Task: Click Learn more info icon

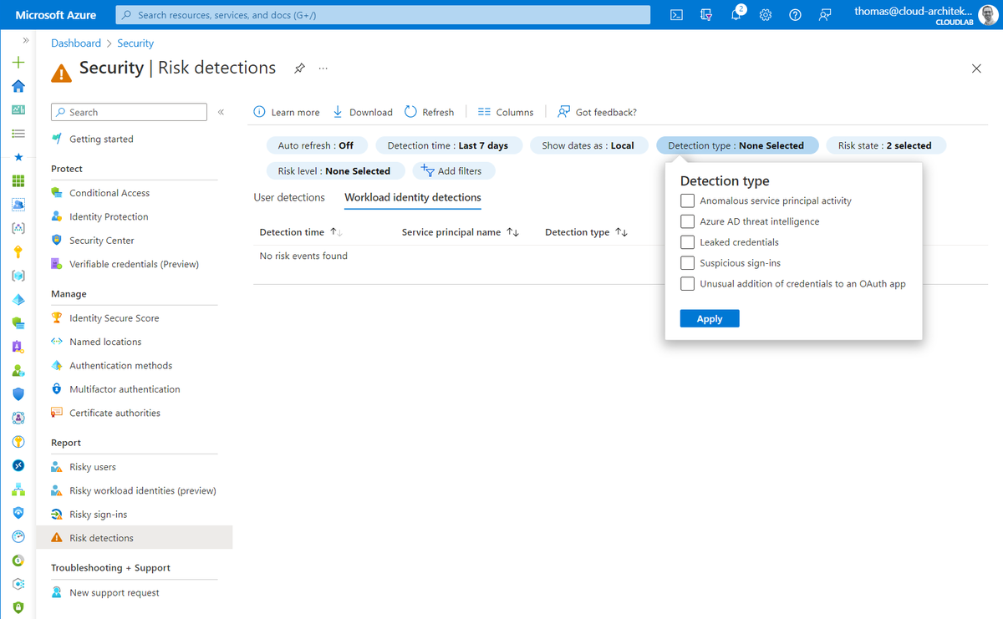Action: pyautogui.click(x=286, y=112)
